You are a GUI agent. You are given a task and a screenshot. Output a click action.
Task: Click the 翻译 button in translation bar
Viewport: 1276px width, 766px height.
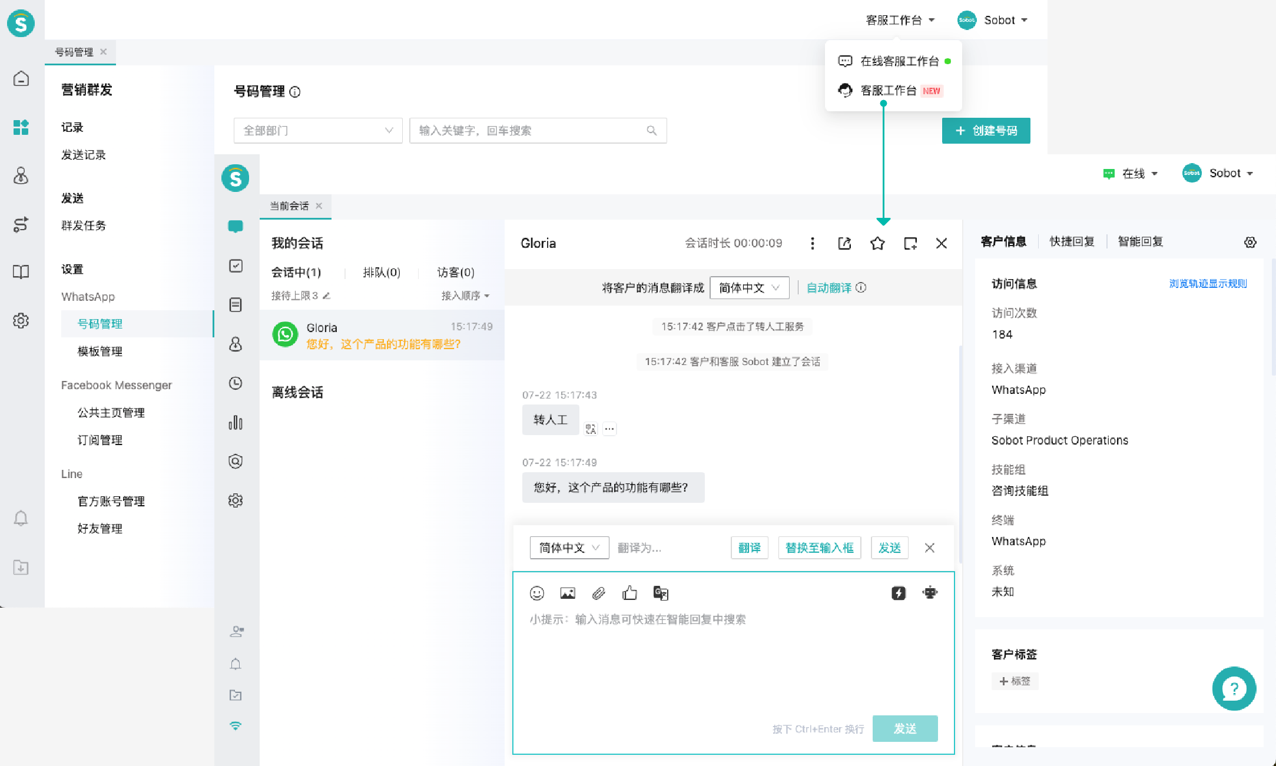click(x=750, y=548)
